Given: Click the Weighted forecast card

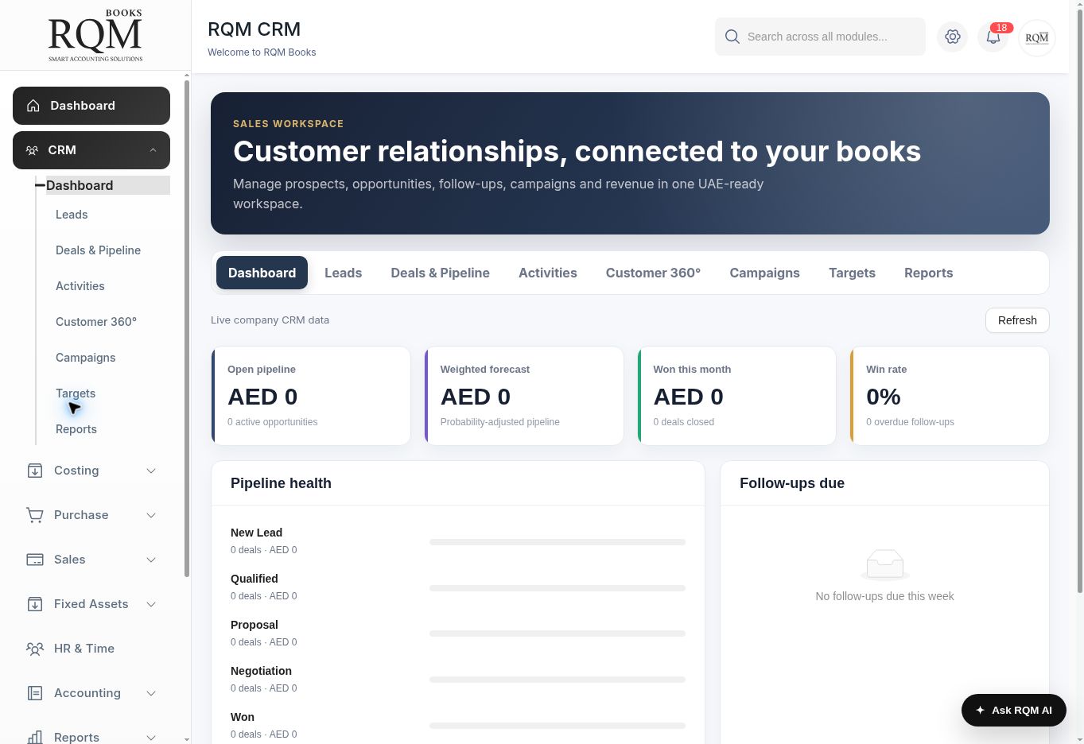Looking at the screenshot, I should point(524,396).
